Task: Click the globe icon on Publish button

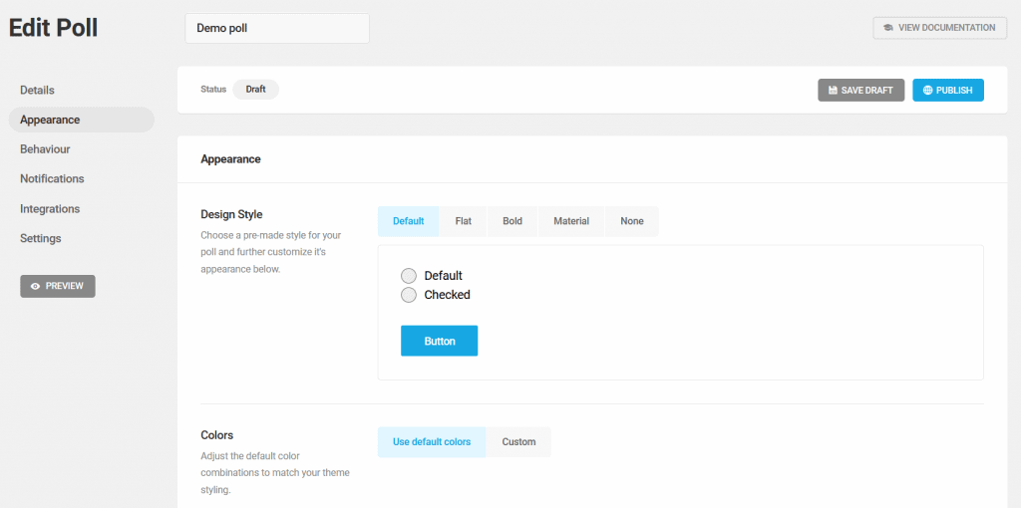Action: (927, 91)
